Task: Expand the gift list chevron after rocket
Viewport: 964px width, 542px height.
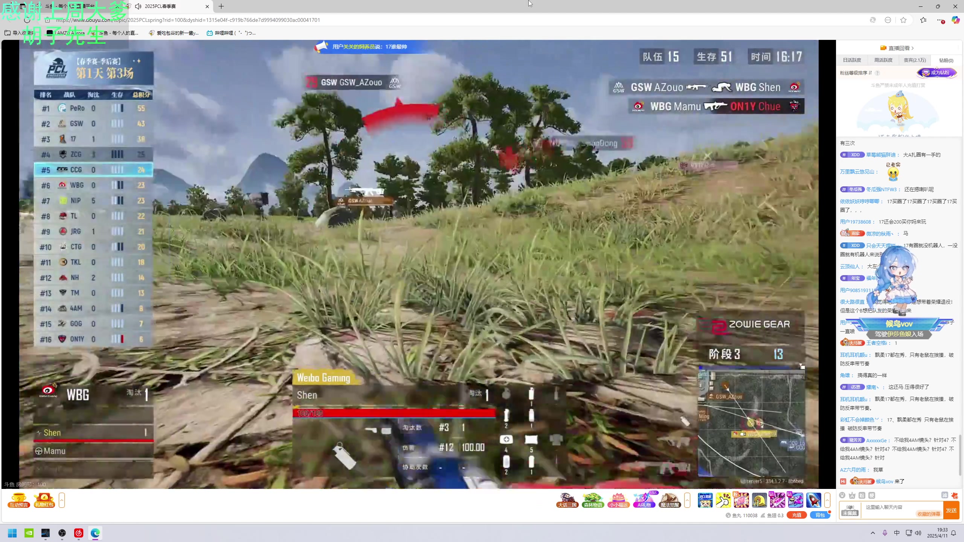Action: 827,500
